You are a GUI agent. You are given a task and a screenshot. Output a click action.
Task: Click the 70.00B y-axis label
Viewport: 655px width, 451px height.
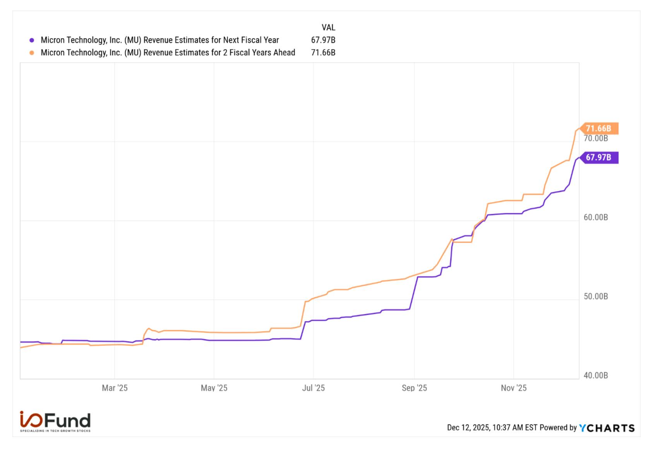tap(596, 138)
